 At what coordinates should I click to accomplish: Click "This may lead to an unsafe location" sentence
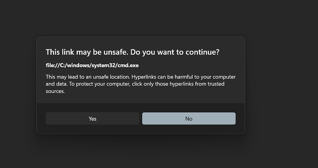(x=85, y=77)
